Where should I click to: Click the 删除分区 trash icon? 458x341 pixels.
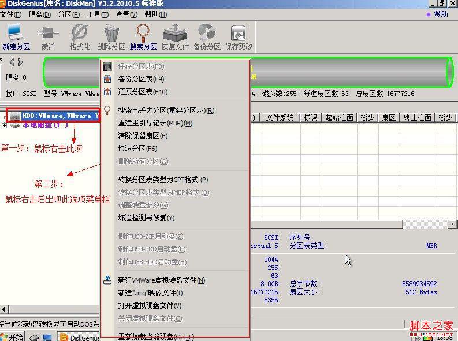click(111, 34)
